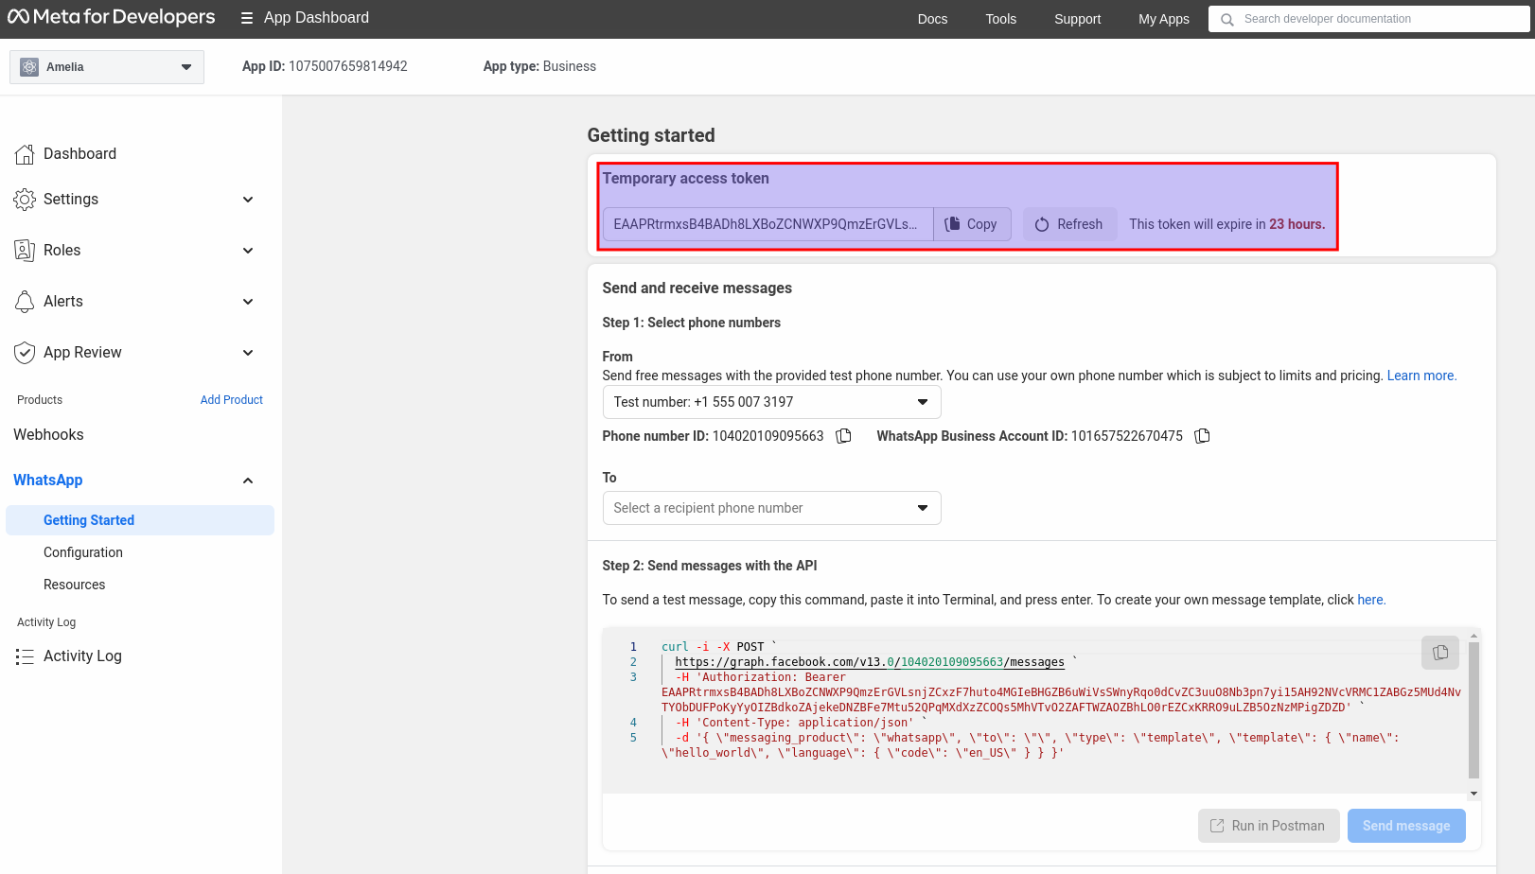Open Dashboard in the sidebar
This screenshot has width=1535, height=874.
(79, 154)
